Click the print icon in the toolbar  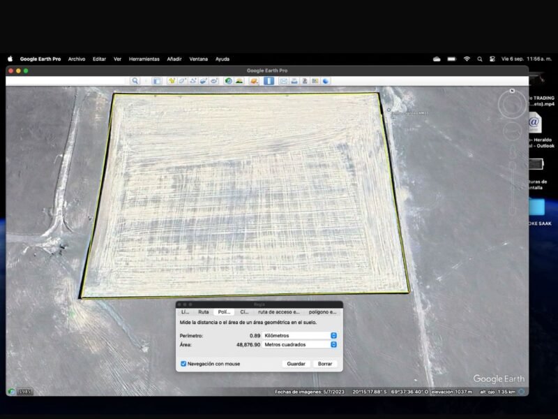[x=294, y=81]
